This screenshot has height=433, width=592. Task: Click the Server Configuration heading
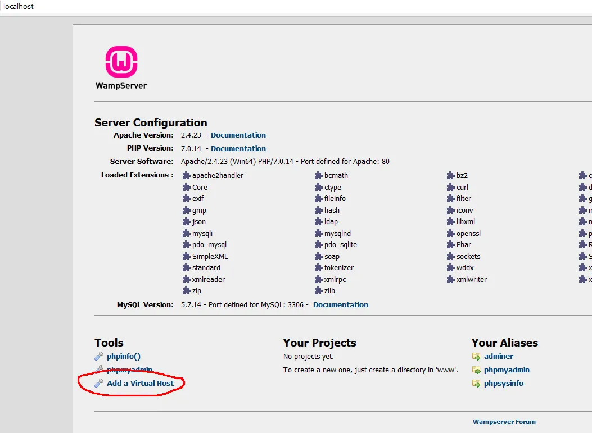point(151,122)
